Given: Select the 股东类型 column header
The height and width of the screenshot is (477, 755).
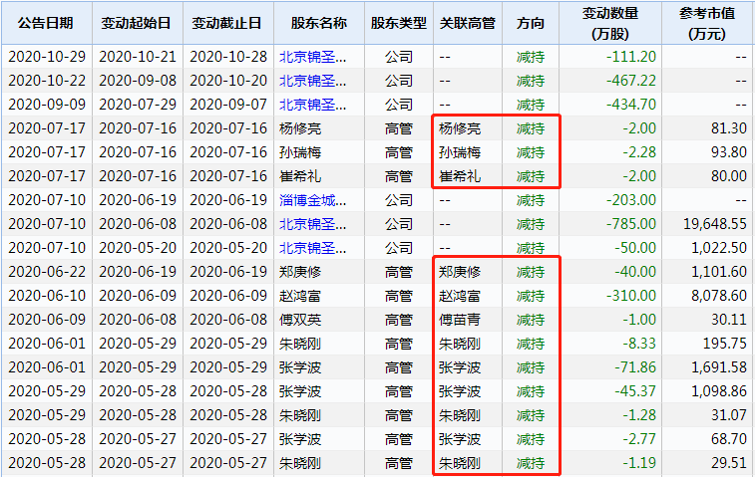Looking at the screenshot, I should click(x=399, y=23).
